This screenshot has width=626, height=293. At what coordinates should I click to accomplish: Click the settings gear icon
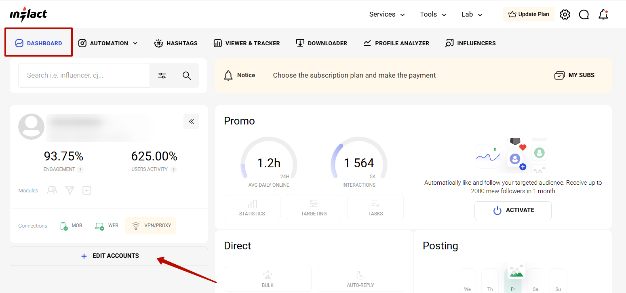click(565, 15)
